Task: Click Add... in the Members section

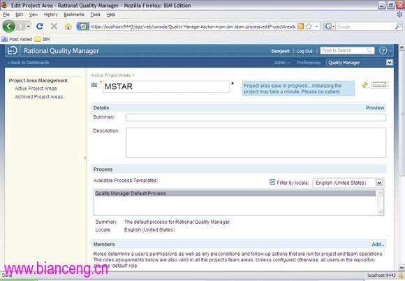Action: pos(378,244)
